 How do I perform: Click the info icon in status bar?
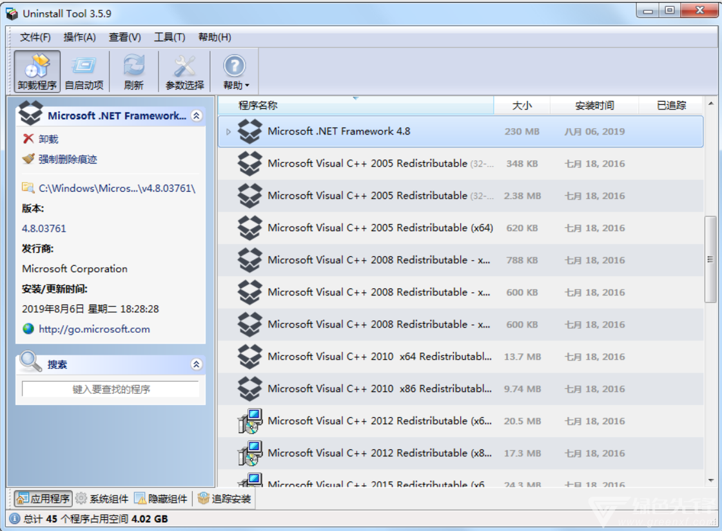(15, 519)
